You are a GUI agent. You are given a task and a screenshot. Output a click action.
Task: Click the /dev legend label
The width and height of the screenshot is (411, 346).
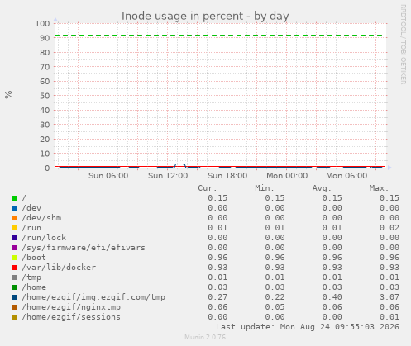31,208
